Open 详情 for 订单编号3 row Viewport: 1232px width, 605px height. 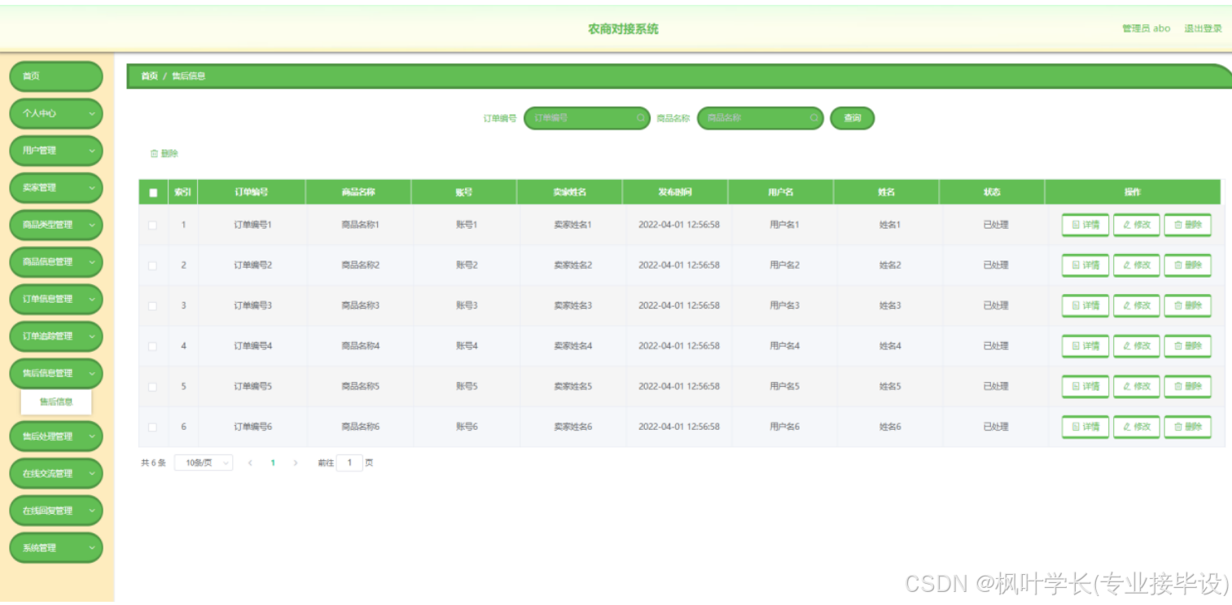pyautogui.click(x=1085, y=305)
